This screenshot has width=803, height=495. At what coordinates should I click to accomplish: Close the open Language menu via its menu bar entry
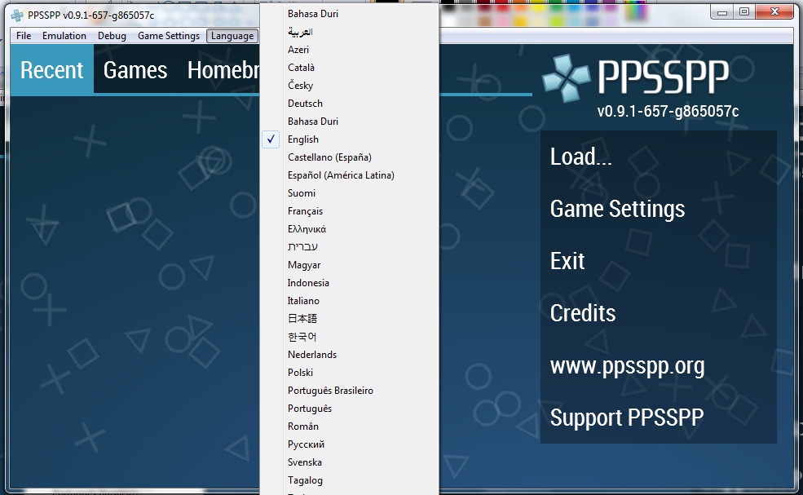coord(232,36)
